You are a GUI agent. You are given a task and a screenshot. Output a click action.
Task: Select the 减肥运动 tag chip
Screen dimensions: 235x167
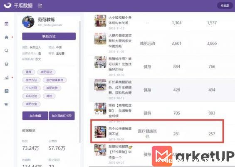click(x=46, y=72)
